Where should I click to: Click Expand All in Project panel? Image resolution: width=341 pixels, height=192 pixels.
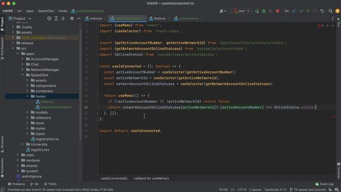point(56,19)
